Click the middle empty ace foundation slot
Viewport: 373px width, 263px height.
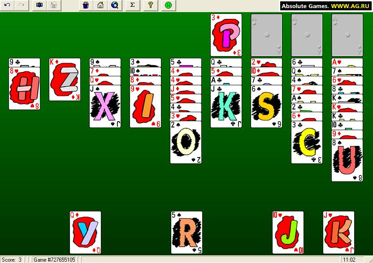pos(307,35)
